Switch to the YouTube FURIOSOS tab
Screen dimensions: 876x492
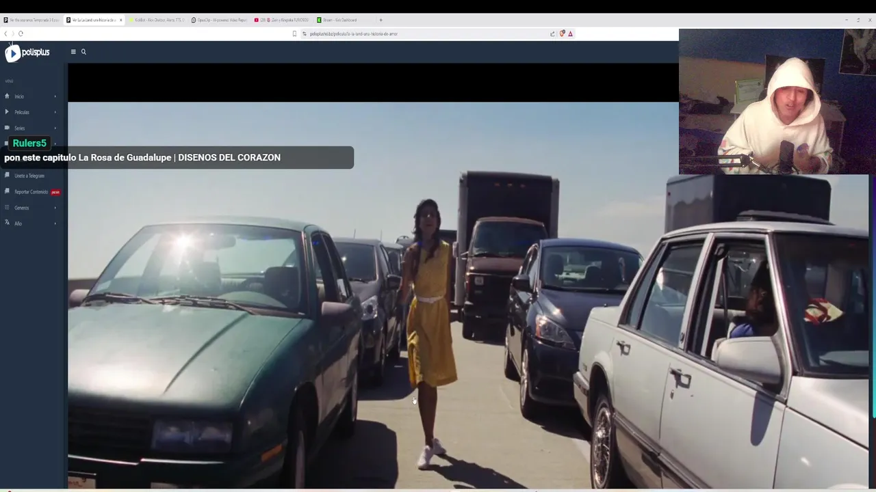[281, 20]
